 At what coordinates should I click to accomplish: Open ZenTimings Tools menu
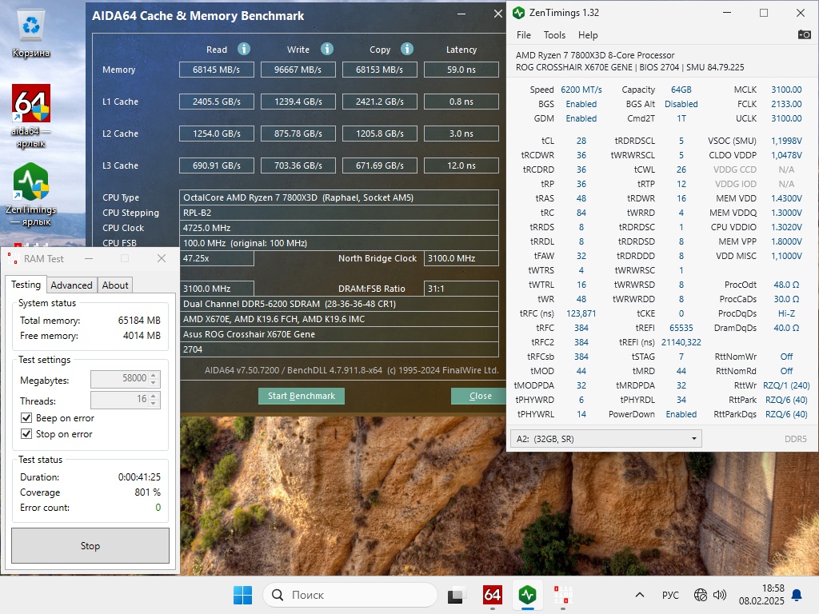[x=554, y=35]
